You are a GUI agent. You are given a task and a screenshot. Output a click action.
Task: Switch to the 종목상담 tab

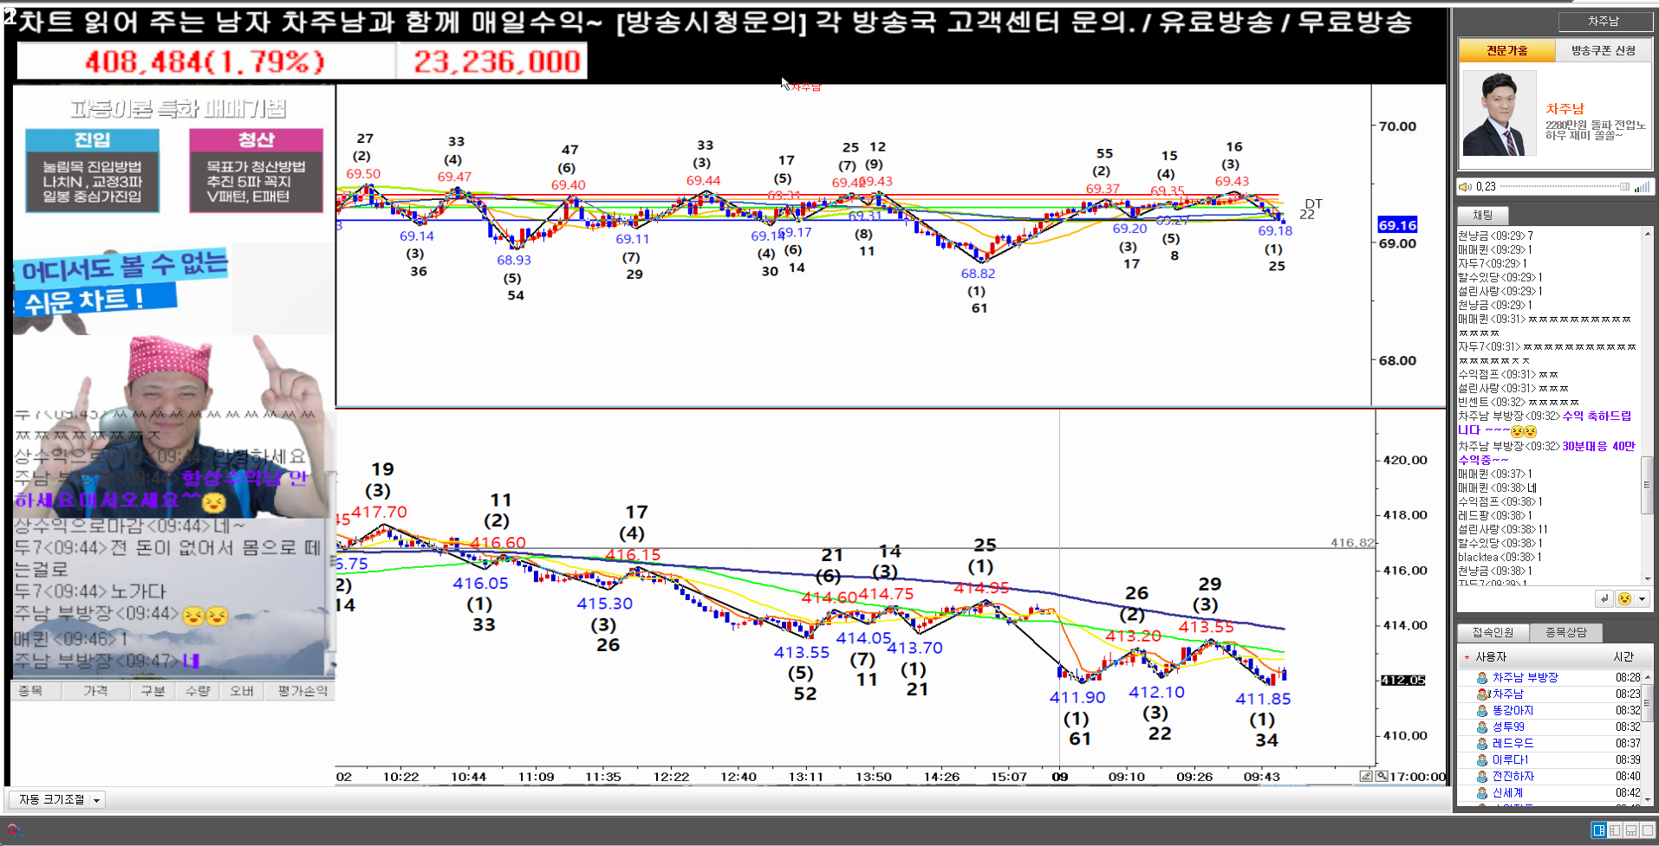(1565, 632)
